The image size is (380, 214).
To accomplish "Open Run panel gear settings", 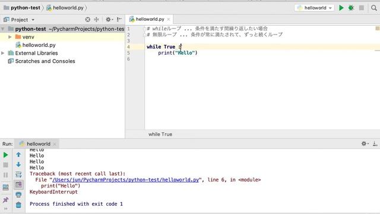I will coord(365,144).
